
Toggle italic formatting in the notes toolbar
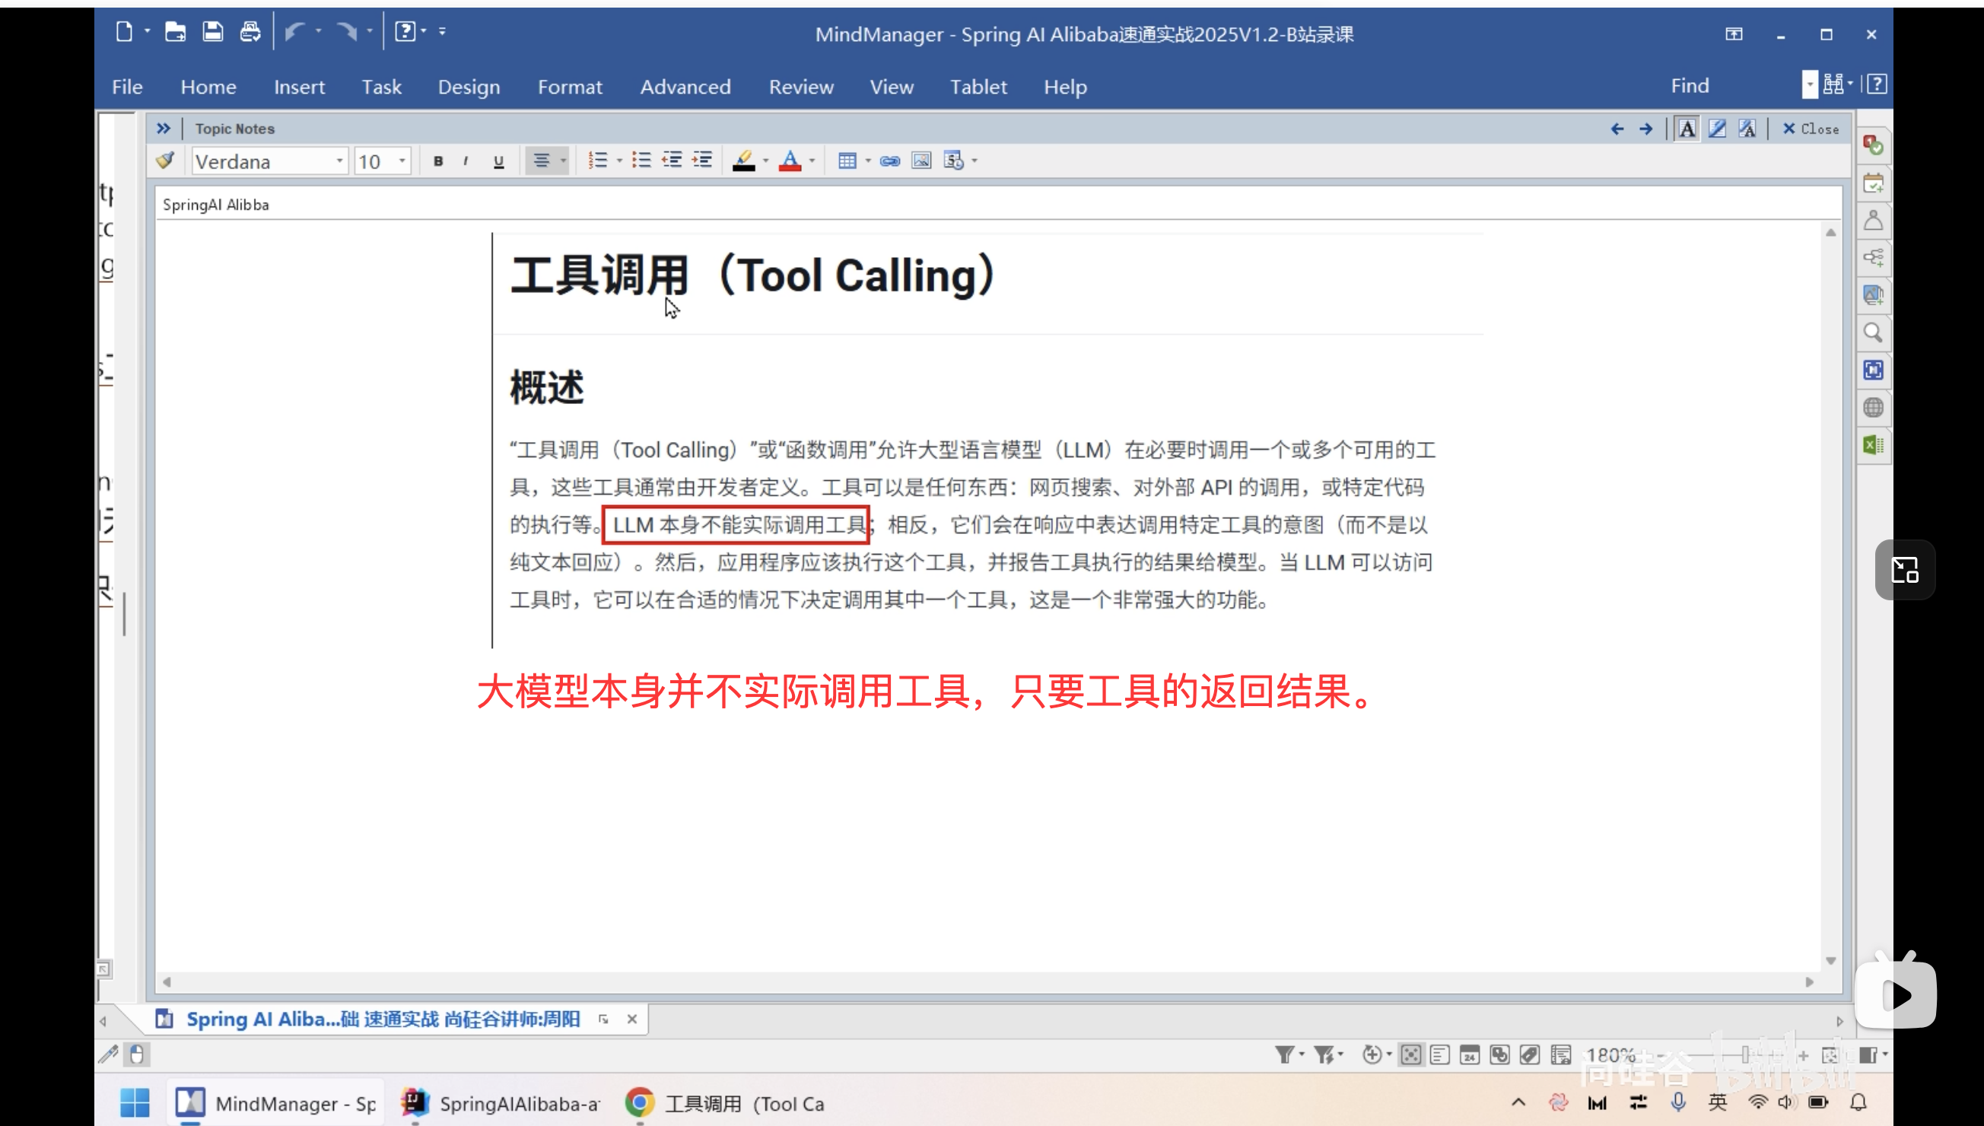pyautogui.click(x=467, y=160)
